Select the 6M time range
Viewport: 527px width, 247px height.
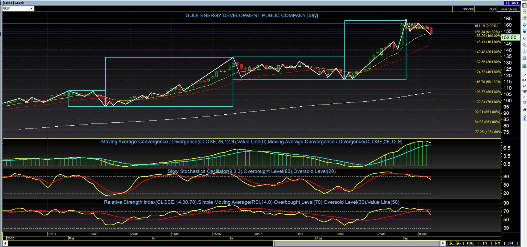[x=497, y=243]
